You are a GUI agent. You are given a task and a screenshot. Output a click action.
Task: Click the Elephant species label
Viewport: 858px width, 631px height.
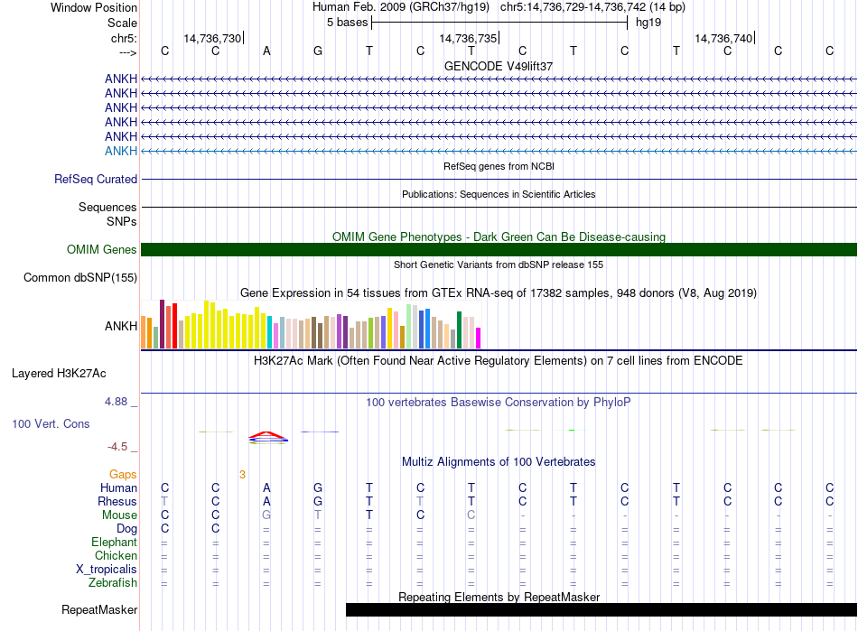coord(114,542)
